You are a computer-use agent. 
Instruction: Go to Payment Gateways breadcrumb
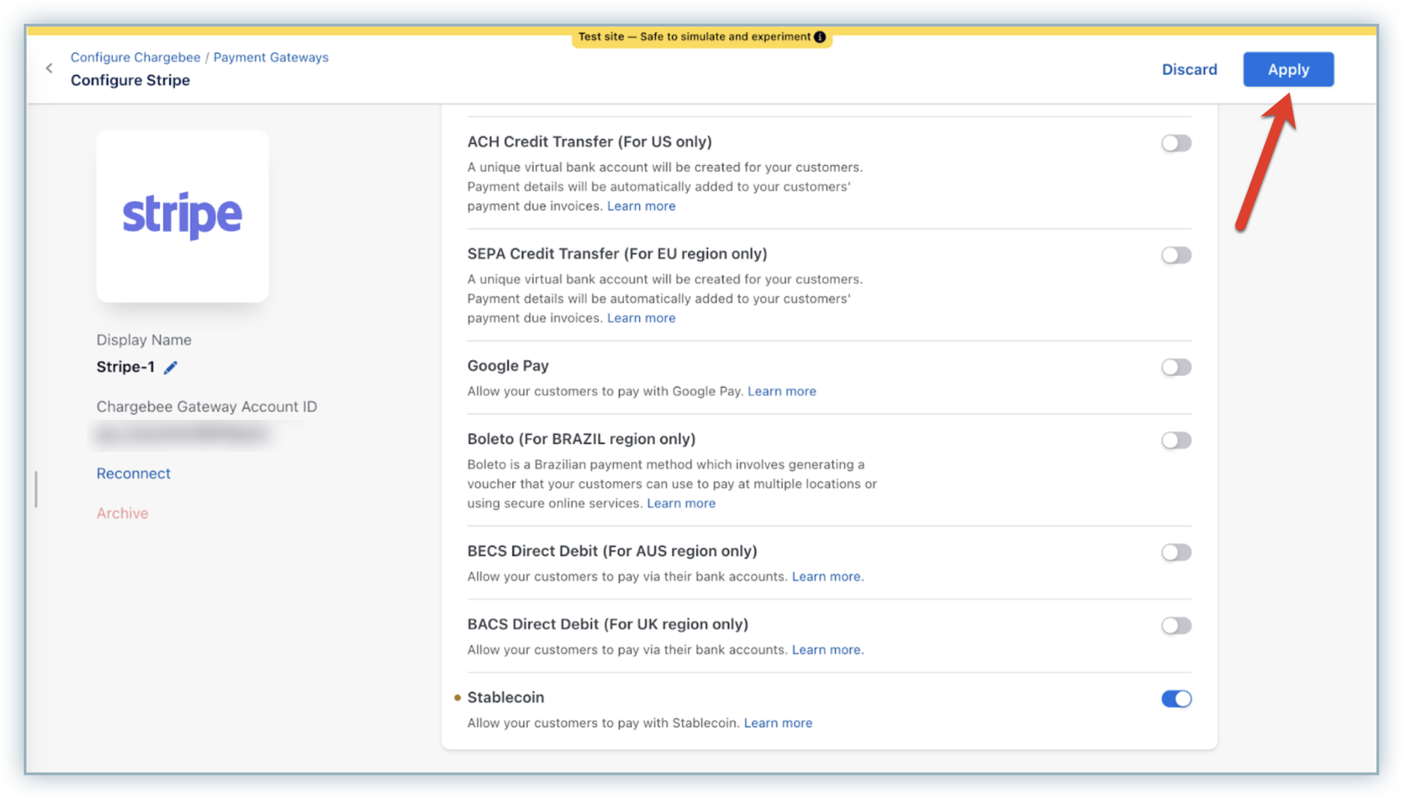(x=270, y=57)
